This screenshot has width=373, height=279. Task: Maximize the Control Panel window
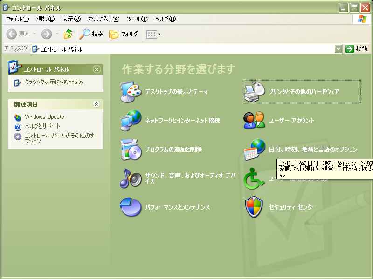click(354, 8)
